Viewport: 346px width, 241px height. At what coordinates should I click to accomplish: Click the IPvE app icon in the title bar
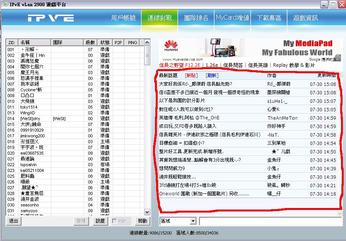(x=5, y=5)
